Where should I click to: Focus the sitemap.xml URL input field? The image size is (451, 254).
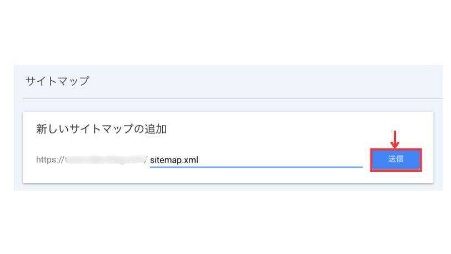click(255, 160)
